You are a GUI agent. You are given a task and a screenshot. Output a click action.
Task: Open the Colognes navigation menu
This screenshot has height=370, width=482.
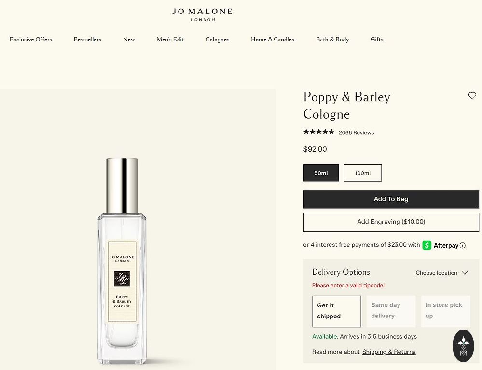tap(217, 40)
